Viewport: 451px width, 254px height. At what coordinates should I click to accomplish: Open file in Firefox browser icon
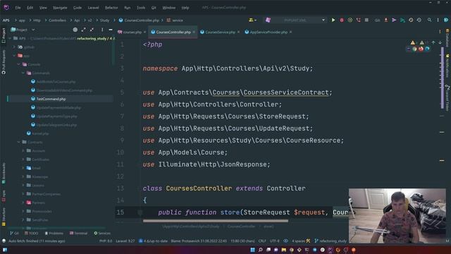(x=421, y=49)
